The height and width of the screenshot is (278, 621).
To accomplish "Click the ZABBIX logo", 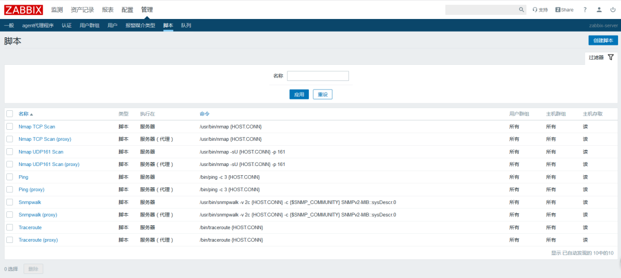I will point(24,10).
